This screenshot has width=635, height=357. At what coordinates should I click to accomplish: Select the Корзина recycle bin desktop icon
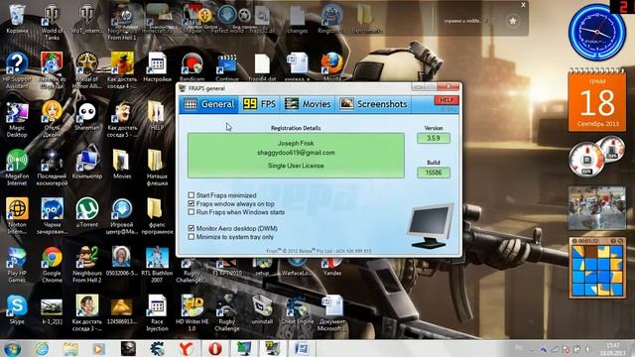(x=17, y=20)
